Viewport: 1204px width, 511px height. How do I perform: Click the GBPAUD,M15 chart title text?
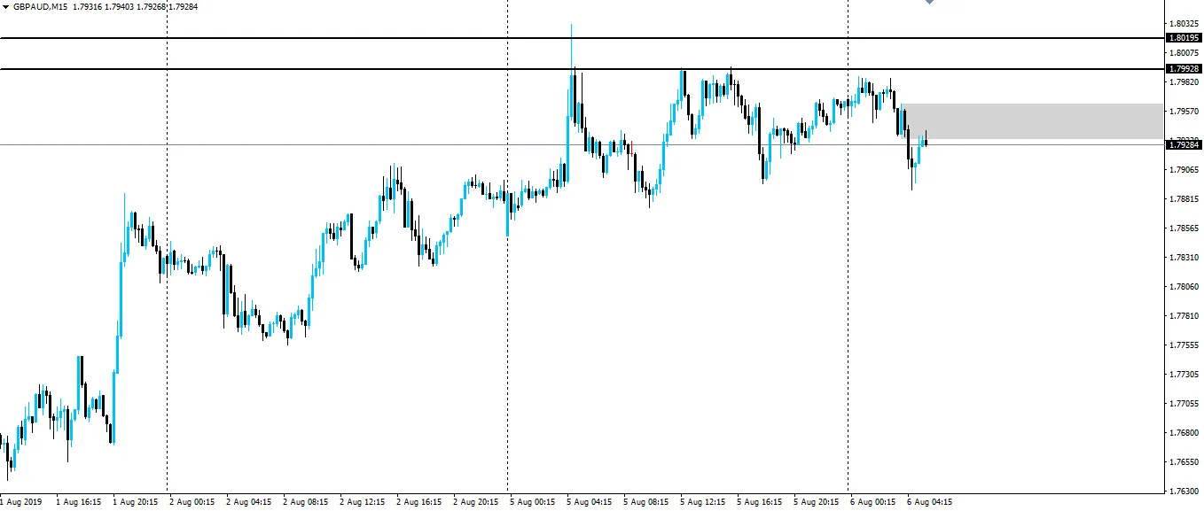point(40,7)
